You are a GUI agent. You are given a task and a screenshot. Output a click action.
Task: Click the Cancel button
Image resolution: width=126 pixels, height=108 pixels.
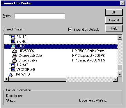(114, 20)
